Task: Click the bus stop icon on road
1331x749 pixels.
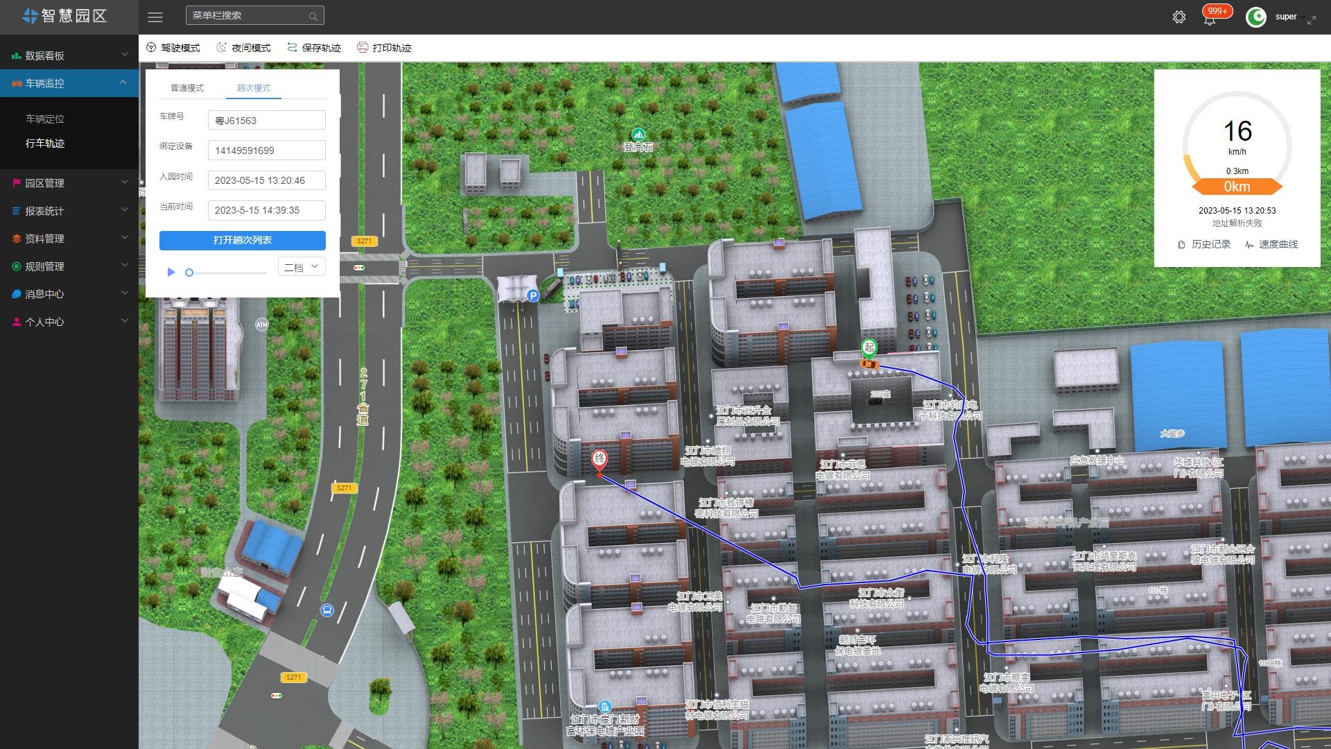Action: pos(327,610)
